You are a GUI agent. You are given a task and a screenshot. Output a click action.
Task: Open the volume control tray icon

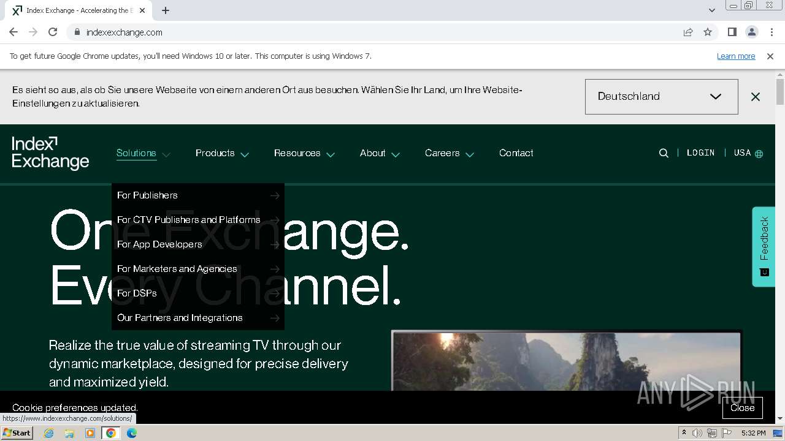pyautogui.click(x=697, y=433)
